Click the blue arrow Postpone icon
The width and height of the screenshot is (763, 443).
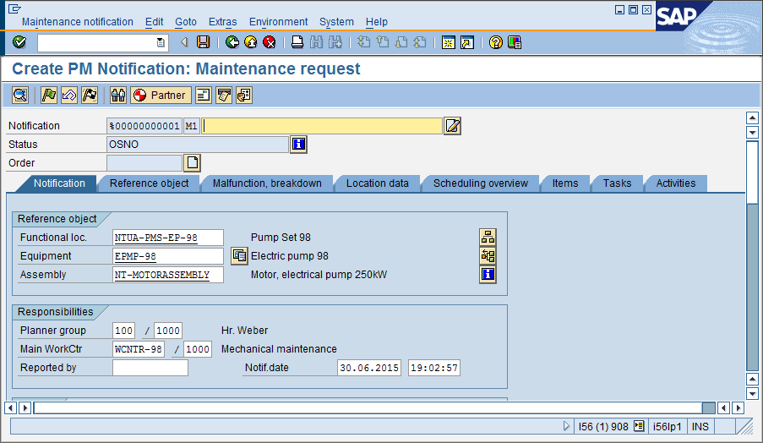click(x=69, y=95)
